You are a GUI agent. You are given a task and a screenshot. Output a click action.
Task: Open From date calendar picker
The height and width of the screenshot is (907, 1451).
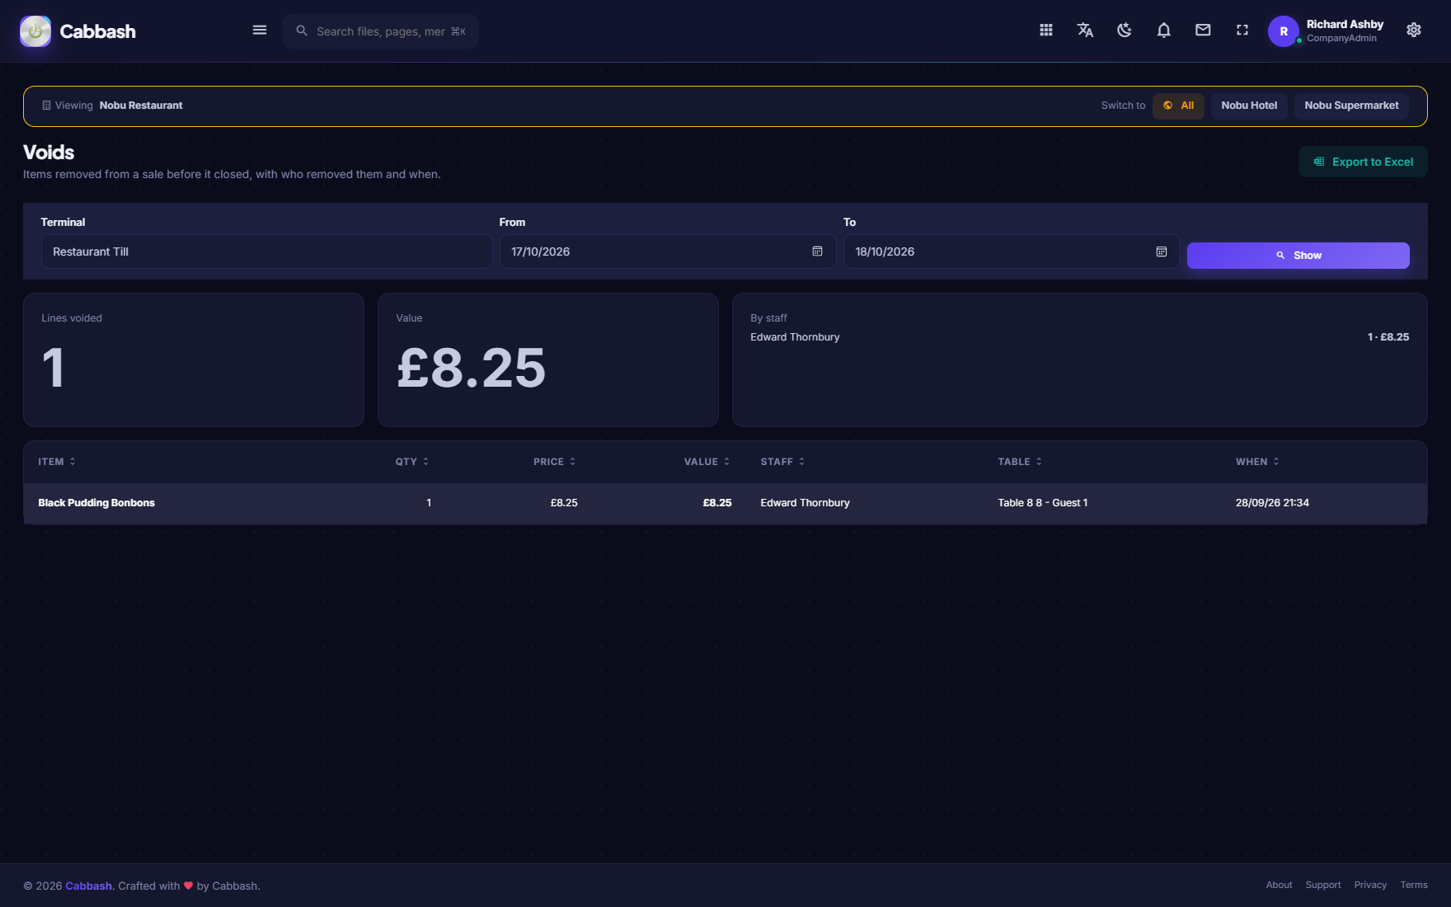[x=817, y=251]
